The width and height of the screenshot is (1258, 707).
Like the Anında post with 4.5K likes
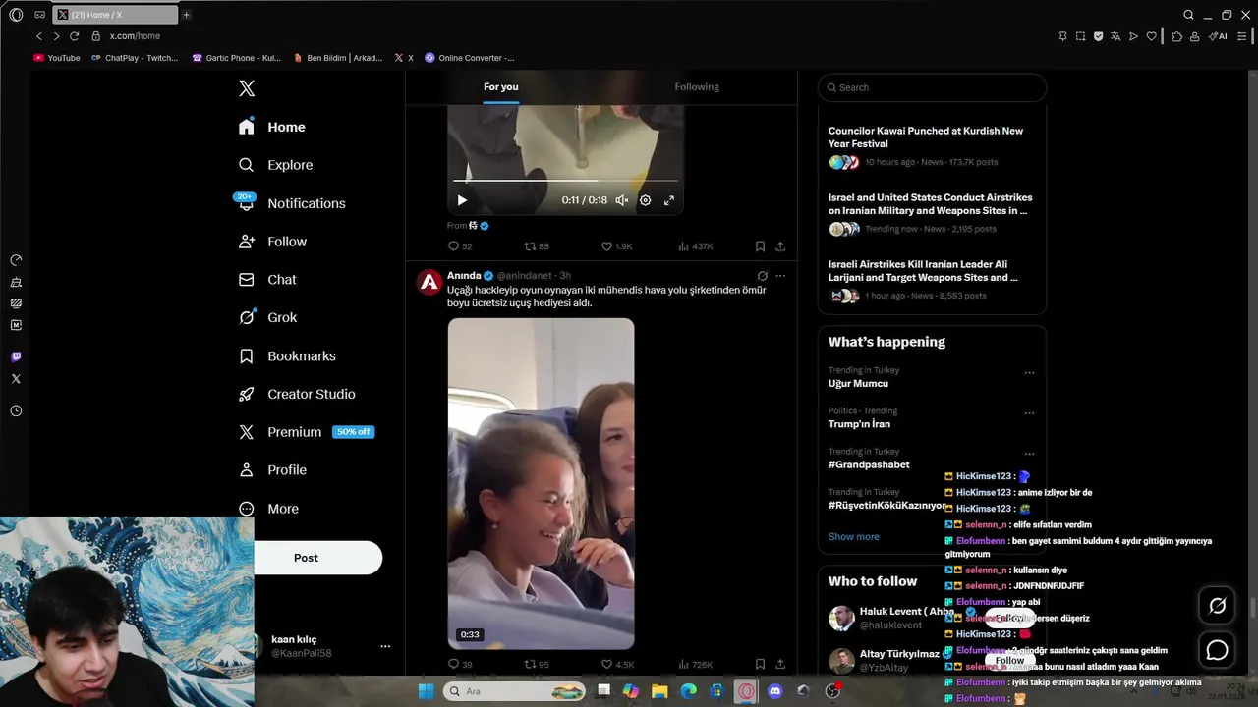coord(616,664)
